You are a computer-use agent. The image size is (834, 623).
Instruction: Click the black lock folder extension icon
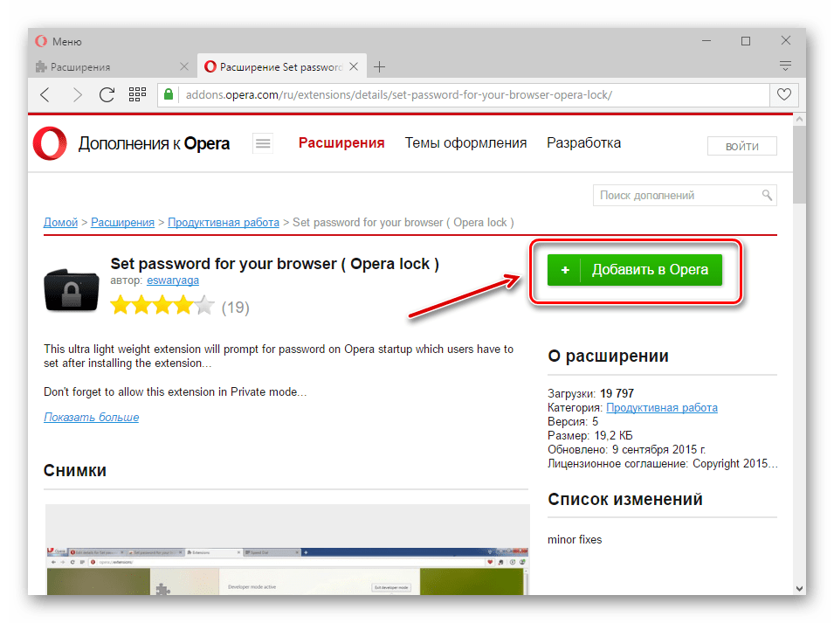click(x=72, y=290)
